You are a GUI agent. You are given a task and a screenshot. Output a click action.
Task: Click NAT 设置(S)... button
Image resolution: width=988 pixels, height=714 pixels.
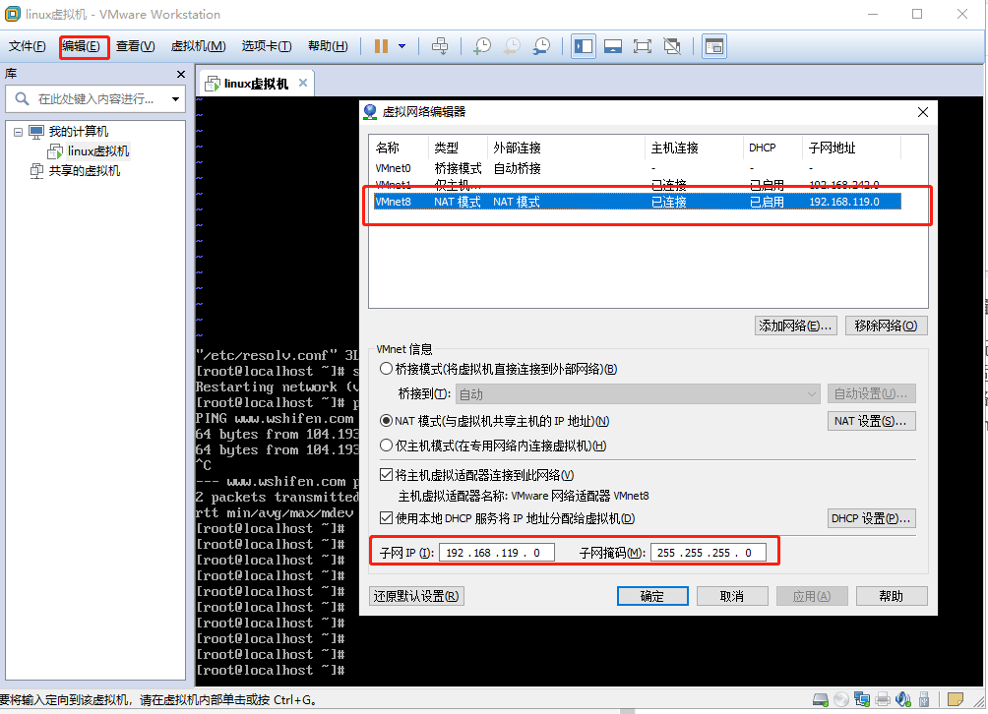click(x=871, y=421)
